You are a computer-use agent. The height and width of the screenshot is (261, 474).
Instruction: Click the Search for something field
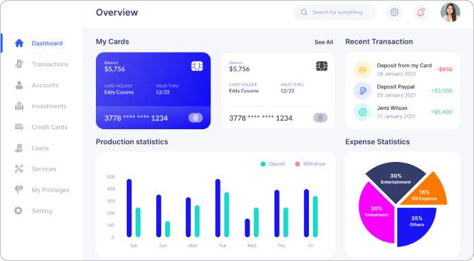coord(335,12)
